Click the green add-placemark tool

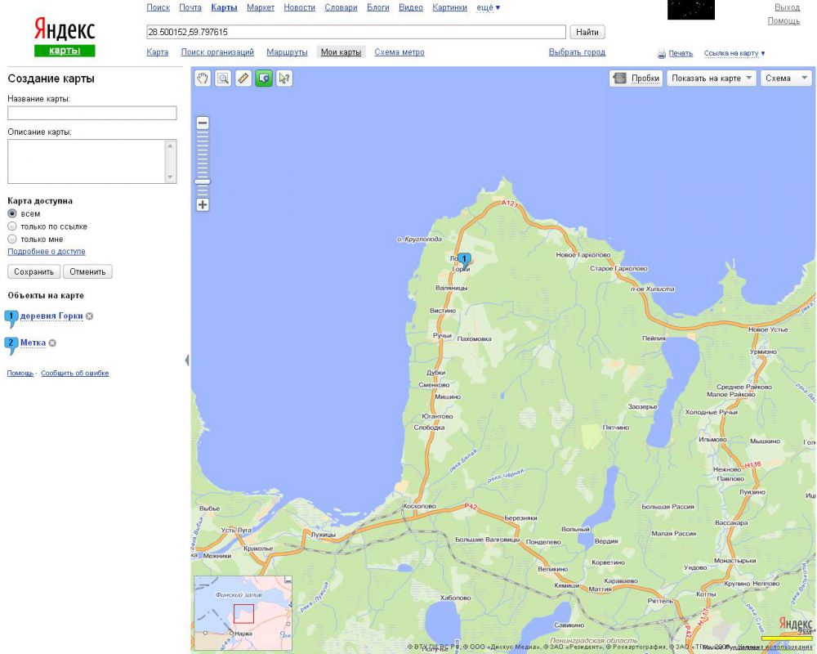coord(263,78)
